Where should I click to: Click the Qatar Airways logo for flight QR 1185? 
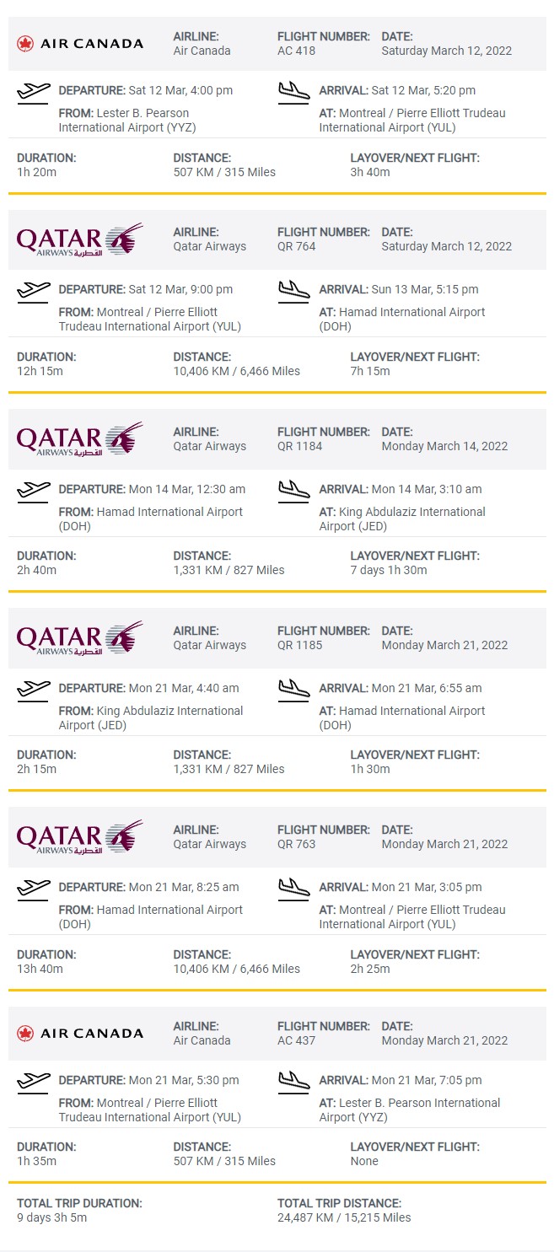point(80,638)
